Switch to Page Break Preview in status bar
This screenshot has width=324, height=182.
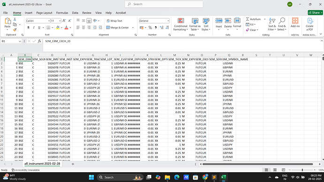click(x=283, y=170)
